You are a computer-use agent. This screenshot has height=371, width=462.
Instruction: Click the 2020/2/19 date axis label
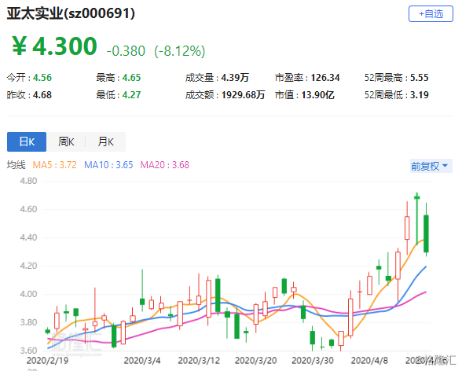(47, 361)
